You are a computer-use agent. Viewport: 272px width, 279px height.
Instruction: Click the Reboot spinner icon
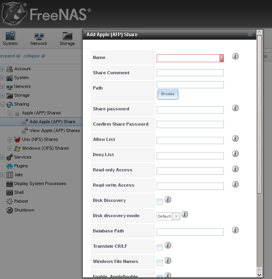(x=10, y=202)
